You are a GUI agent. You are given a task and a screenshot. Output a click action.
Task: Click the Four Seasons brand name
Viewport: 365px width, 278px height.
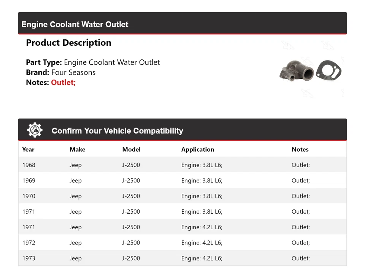coord(73,72)
